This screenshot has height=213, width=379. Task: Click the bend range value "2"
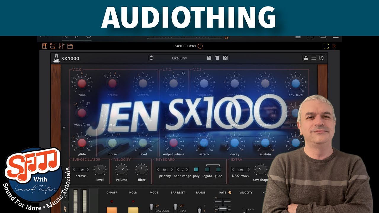(183, 170)
